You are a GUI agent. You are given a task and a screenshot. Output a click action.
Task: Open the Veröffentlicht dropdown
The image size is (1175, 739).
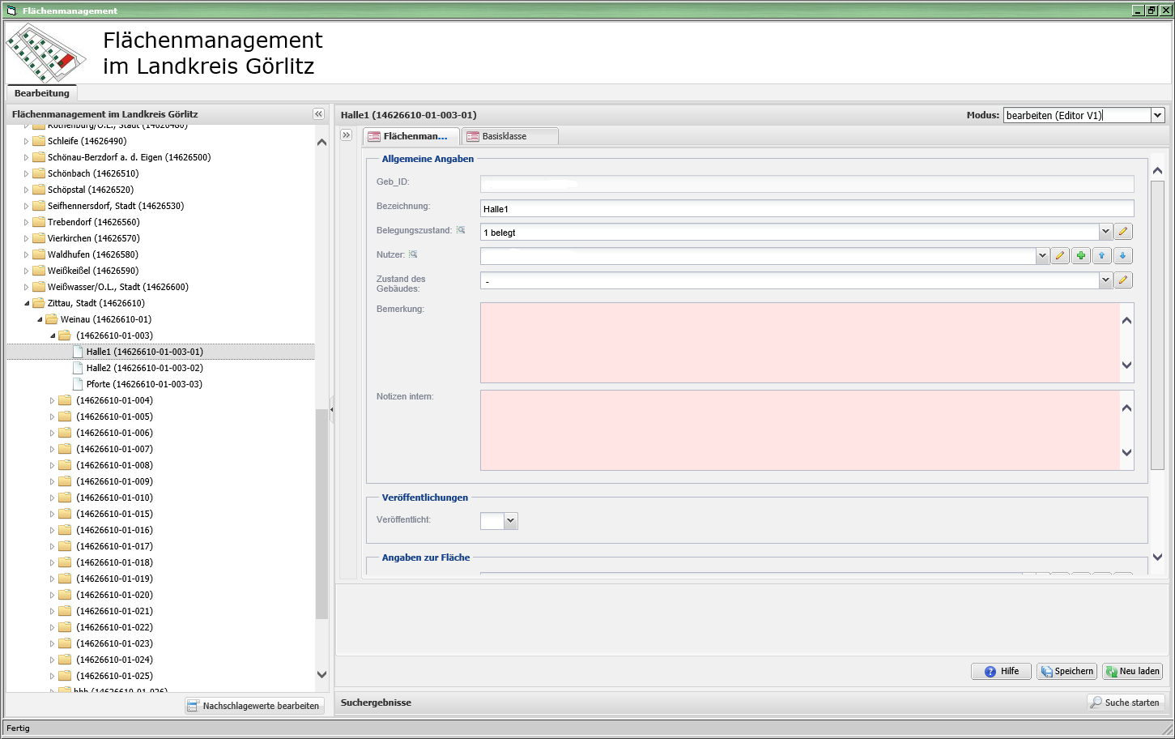510,521
